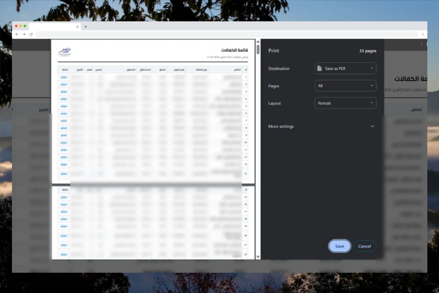
Task: Open a new browser tab with the plus
Action: [86, 27]
